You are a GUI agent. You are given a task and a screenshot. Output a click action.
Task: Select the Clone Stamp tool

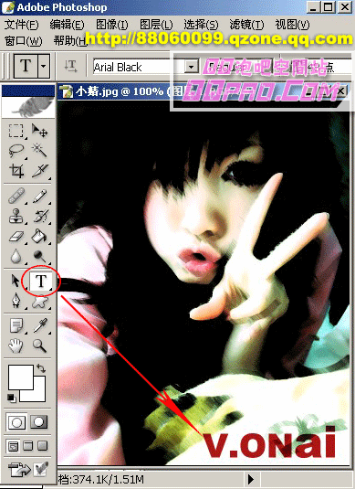(x=16, y=216)
